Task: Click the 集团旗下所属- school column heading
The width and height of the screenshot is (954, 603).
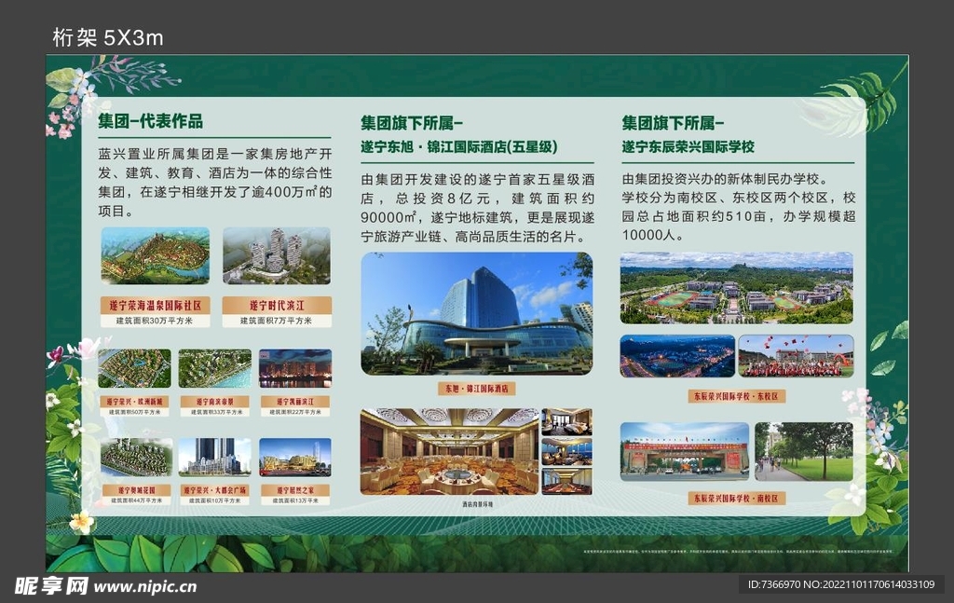Action: [673, 124]
